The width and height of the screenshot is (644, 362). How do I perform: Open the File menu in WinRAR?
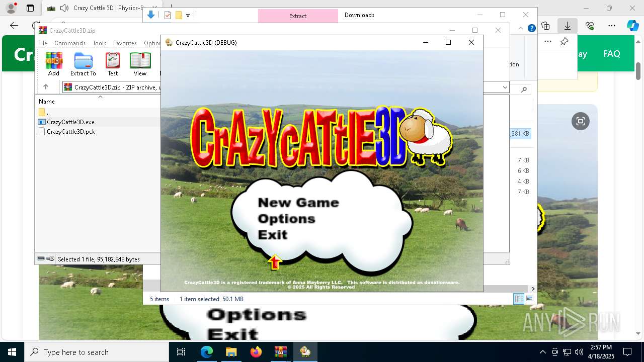[43, 43]
